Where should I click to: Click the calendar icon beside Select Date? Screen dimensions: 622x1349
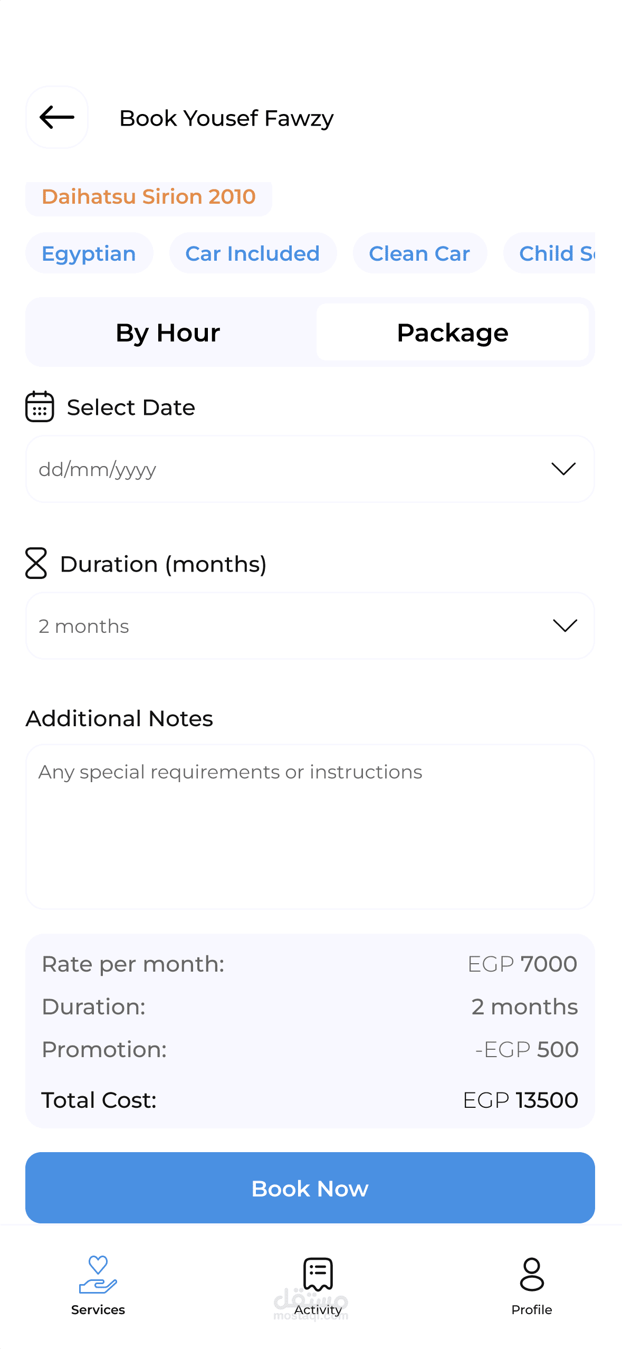(x=40, y=406)
